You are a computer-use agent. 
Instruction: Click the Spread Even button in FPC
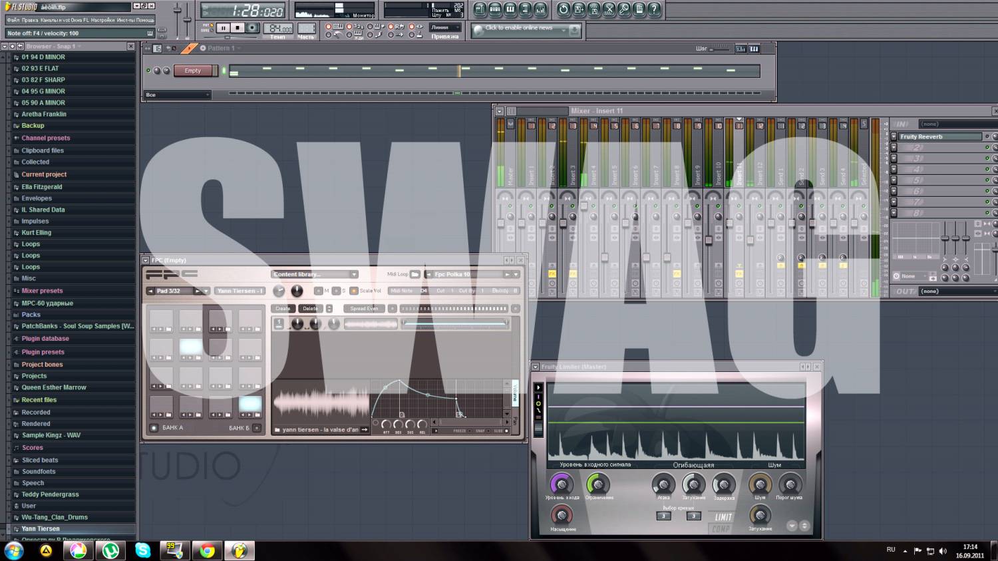(x=364, y=308)
